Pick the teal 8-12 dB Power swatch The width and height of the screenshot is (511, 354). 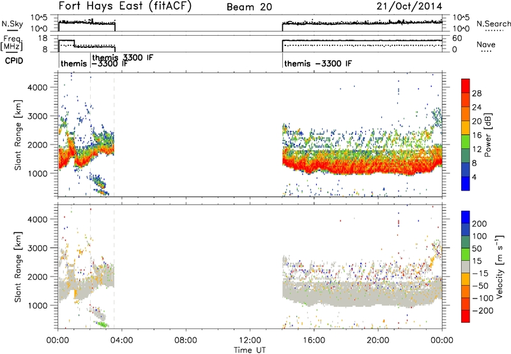click(x=466, y=156)
